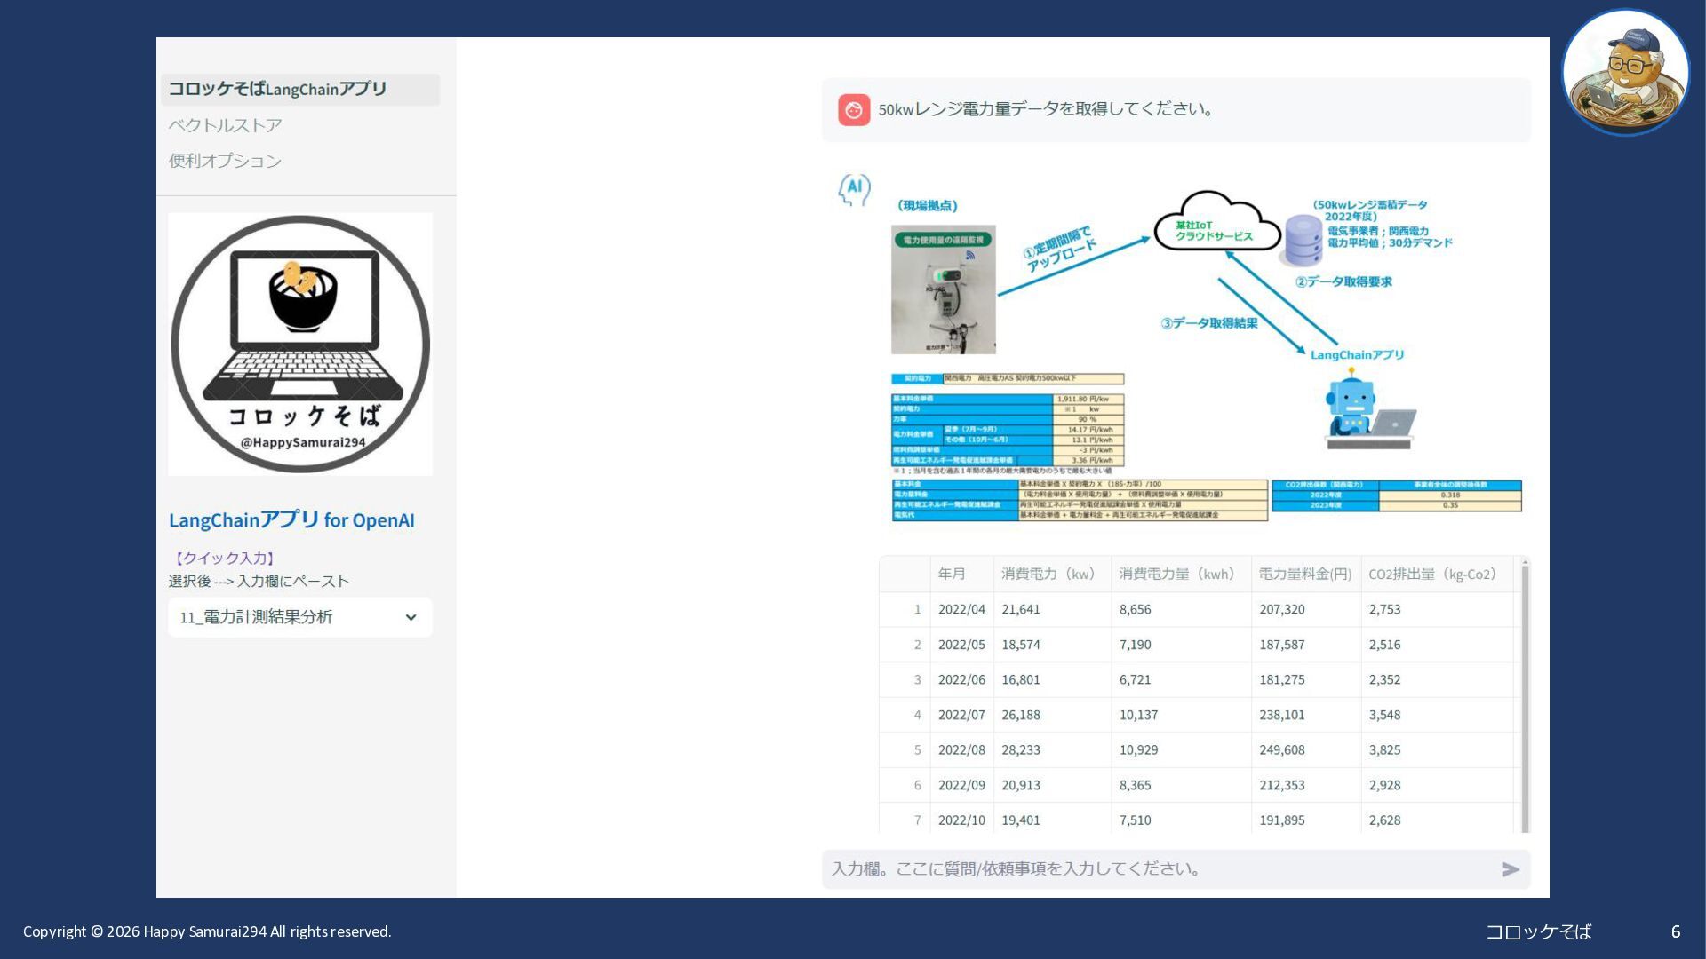Image resolution: width=1706 pixels, height=959 pixels.
Task: Click the power meter photo
Action: pyautogui.click(x=943, y=289)
